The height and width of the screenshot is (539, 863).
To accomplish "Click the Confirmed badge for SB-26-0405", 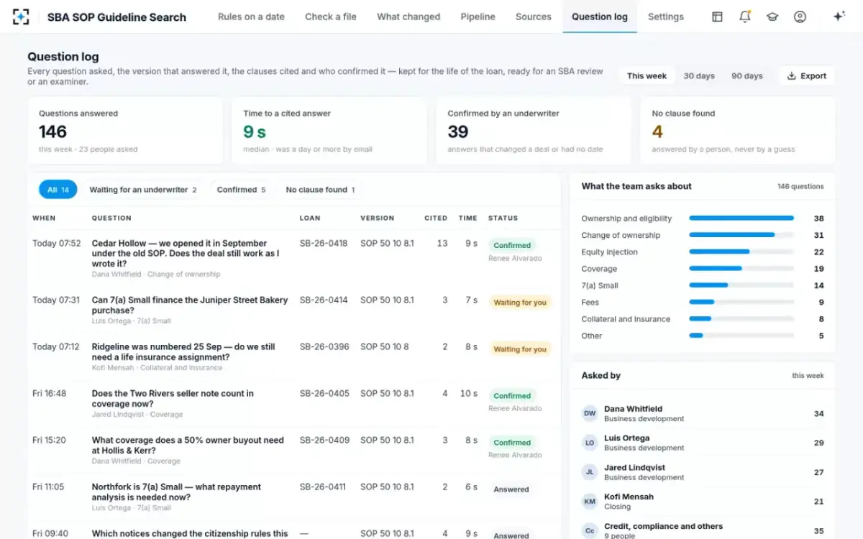I will click(512, 396).
